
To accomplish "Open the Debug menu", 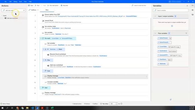I will point(16,2).
